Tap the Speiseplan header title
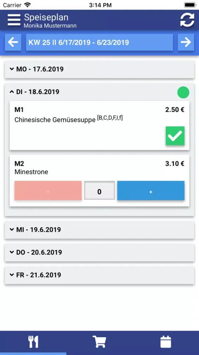199x355 pixels. (46, 17)
